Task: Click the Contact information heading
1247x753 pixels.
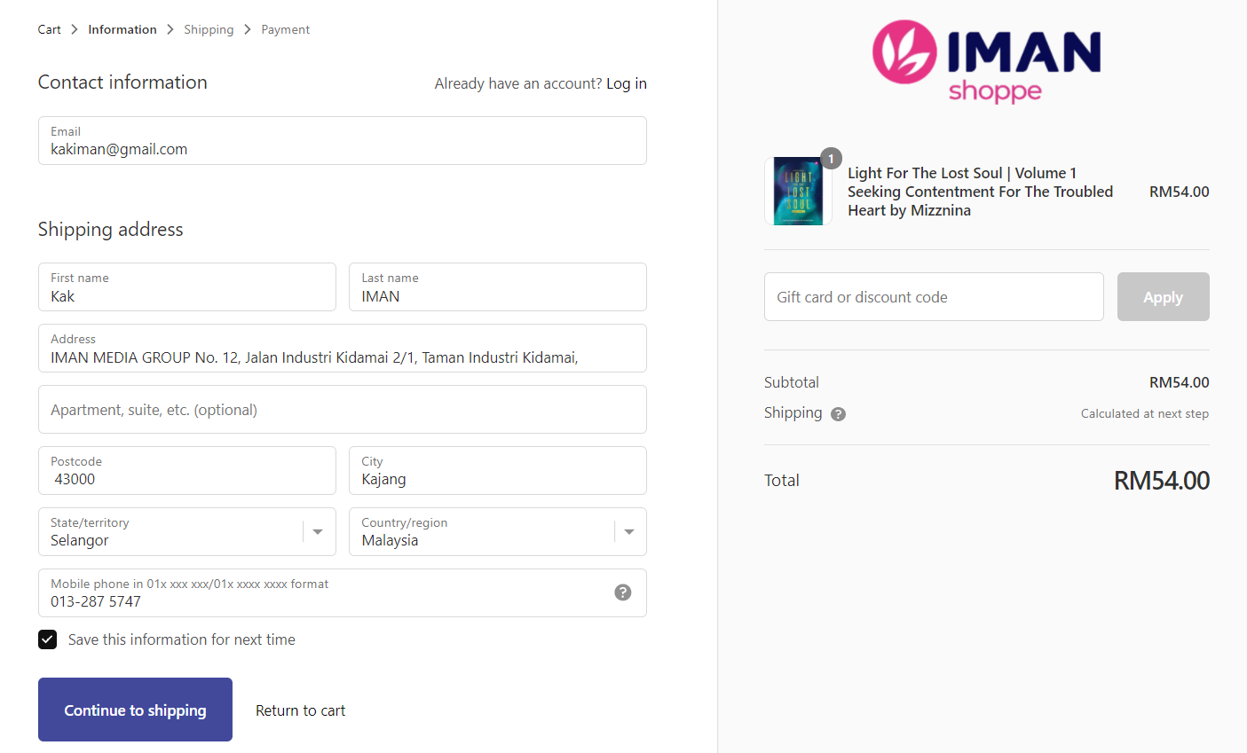Action: click(122, 82)
